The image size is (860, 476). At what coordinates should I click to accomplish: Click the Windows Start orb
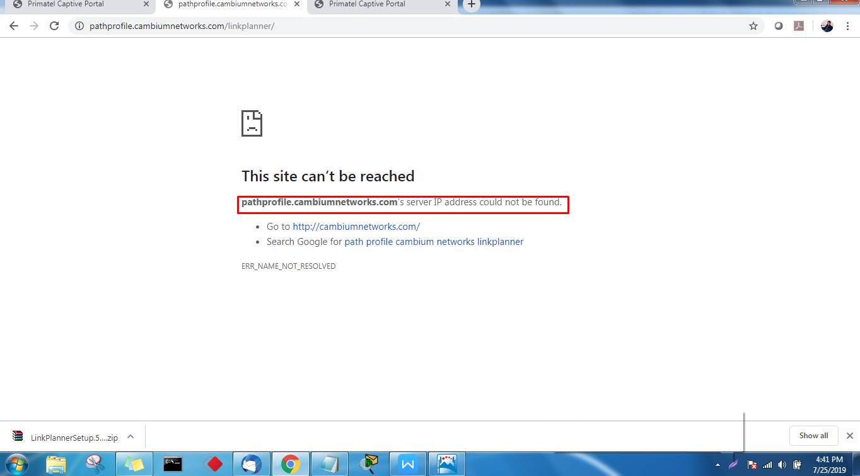point(14,464)
